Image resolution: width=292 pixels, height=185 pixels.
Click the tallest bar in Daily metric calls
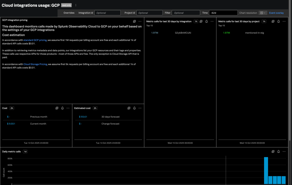point(266,170)
